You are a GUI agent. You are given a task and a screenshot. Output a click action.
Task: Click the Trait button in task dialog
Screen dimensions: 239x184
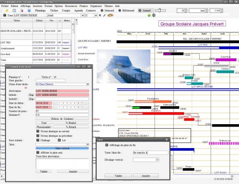tap(44, 123)
